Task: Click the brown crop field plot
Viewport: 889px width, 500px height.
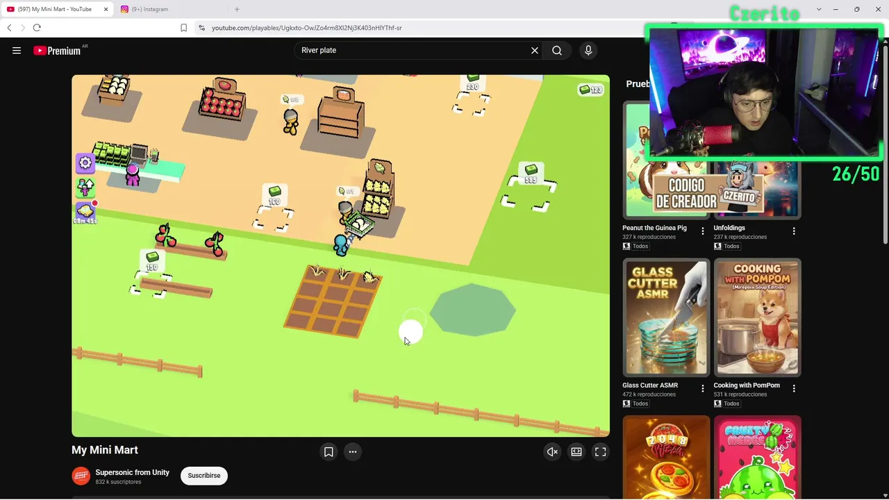Action: point(333,302)
